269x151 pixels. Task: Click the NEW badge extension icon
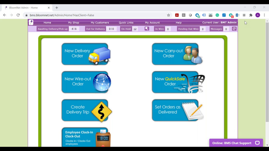click(210, 15)
